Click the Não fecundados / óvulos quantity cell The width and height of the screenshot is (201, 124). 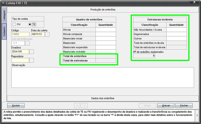coord(176,30)
